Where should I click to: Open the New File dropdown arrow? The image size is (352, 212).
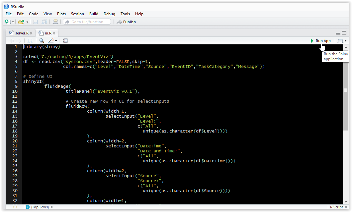pyautogui.click(x=13, y=22)
